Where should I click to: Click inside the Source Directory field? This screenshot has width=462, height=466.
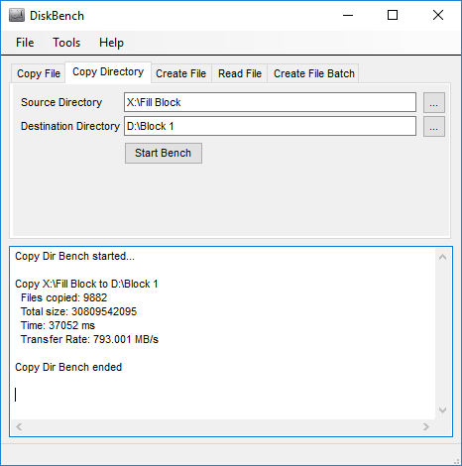[x=270, y=102]
